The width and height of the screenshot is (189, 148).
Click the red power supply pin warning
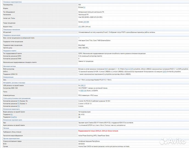(x=98, y=131)
